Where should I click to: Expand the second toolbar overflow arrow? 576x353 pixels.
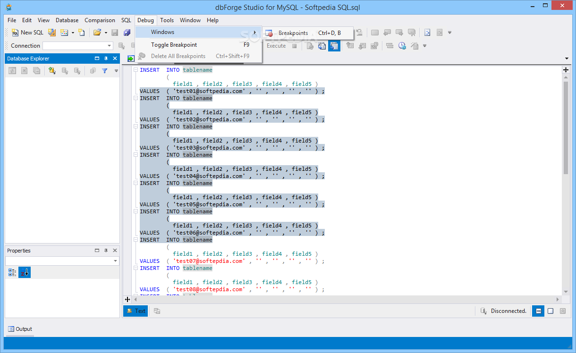425,46
